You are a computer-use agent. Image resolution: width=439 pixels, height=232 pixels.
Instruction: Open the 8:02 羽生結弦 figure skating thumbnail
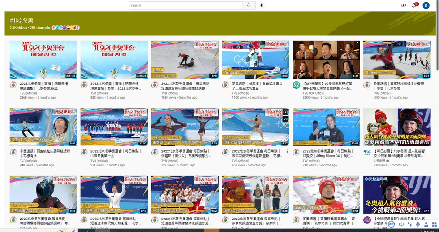click(43, 127)
